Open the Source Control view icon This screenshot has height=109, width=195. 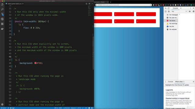2,14
